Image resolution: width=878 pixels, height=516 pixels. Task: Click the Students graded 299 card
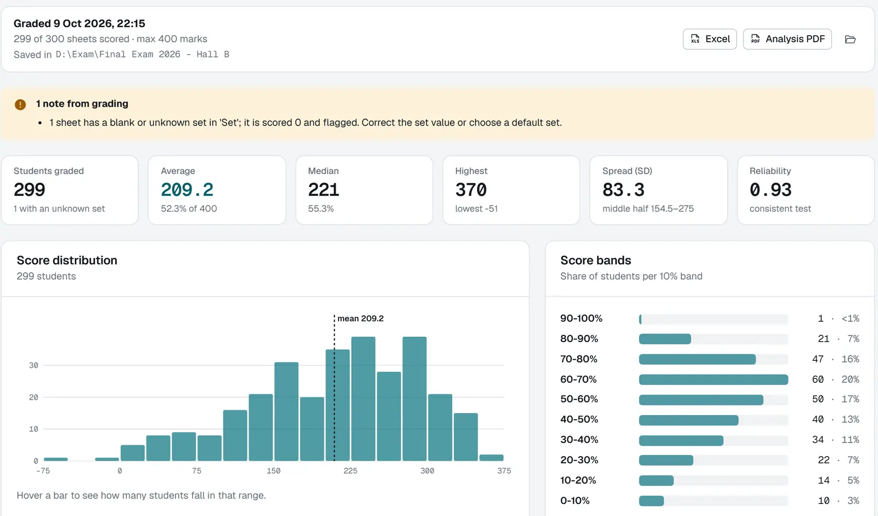(x=70, y=190)
